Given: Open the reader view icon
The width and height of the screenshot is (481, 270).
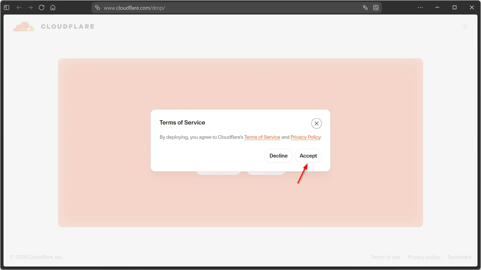Looking at the screenshot, I should click(376, 7).
